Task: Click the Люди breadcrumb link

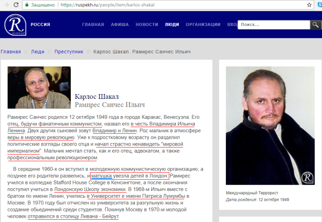Action: click(38, 51)
